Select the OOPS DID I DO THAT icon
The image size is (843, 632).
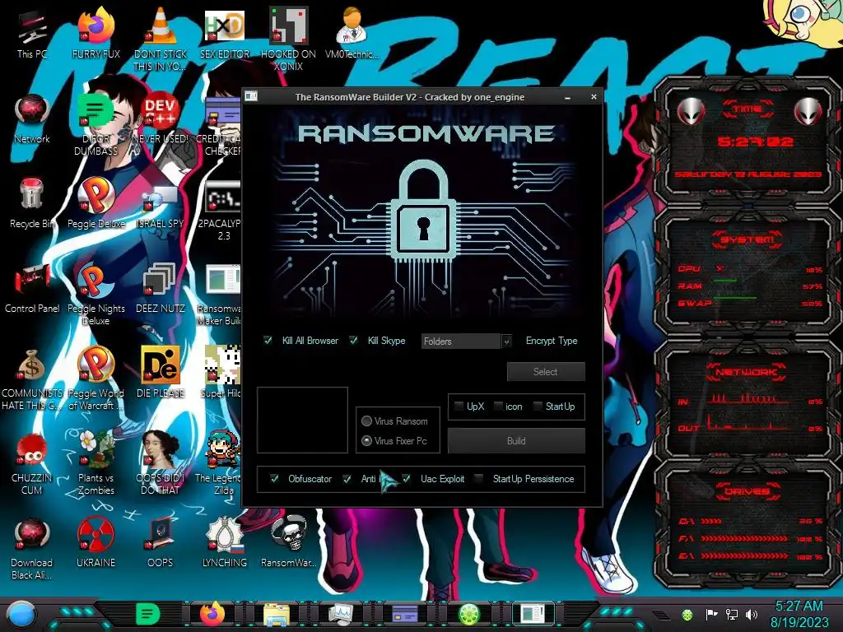(160, 463)
